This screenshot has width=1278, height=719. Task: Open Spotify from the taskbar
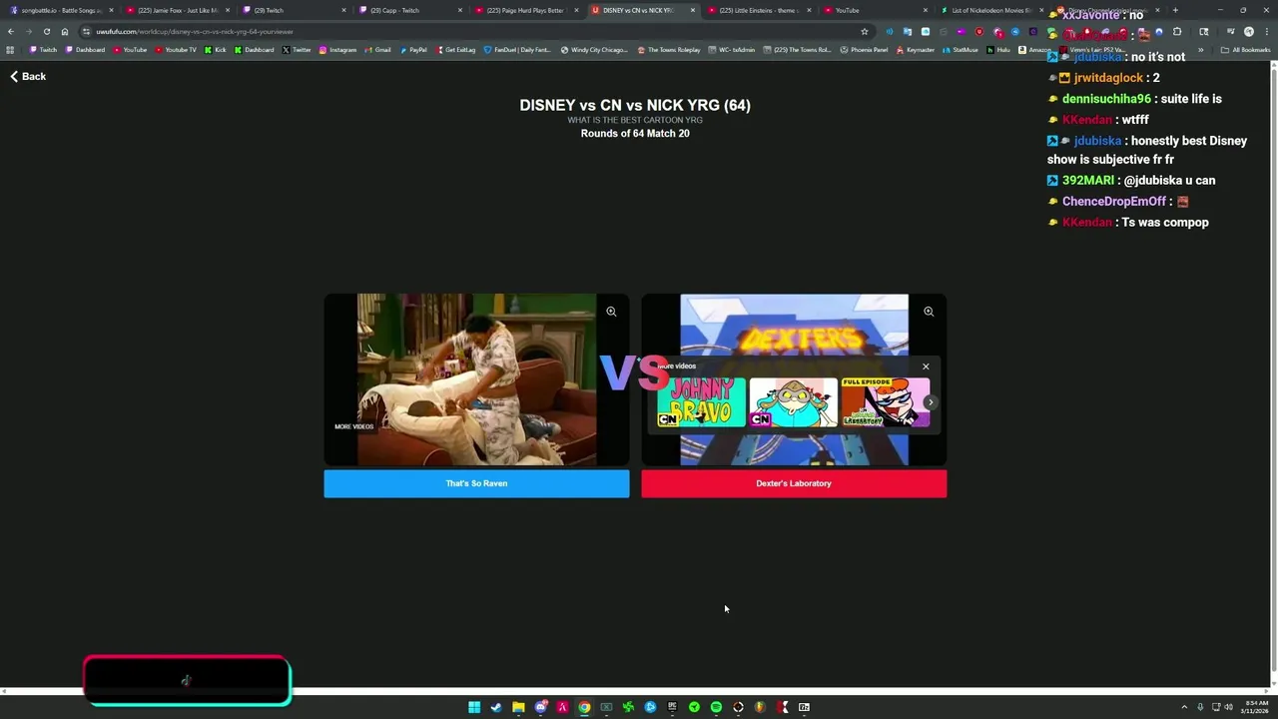tap(716, 707)
